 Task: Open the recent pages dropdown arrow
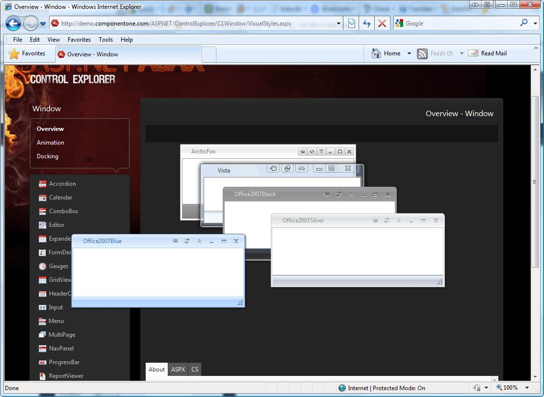pos(43,24)
